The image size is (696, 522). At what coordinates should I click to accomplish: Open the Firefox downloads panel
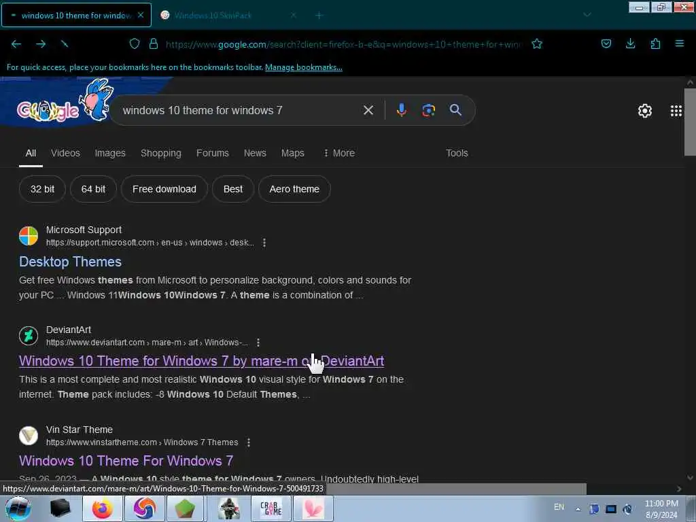(x=630, y=43)
